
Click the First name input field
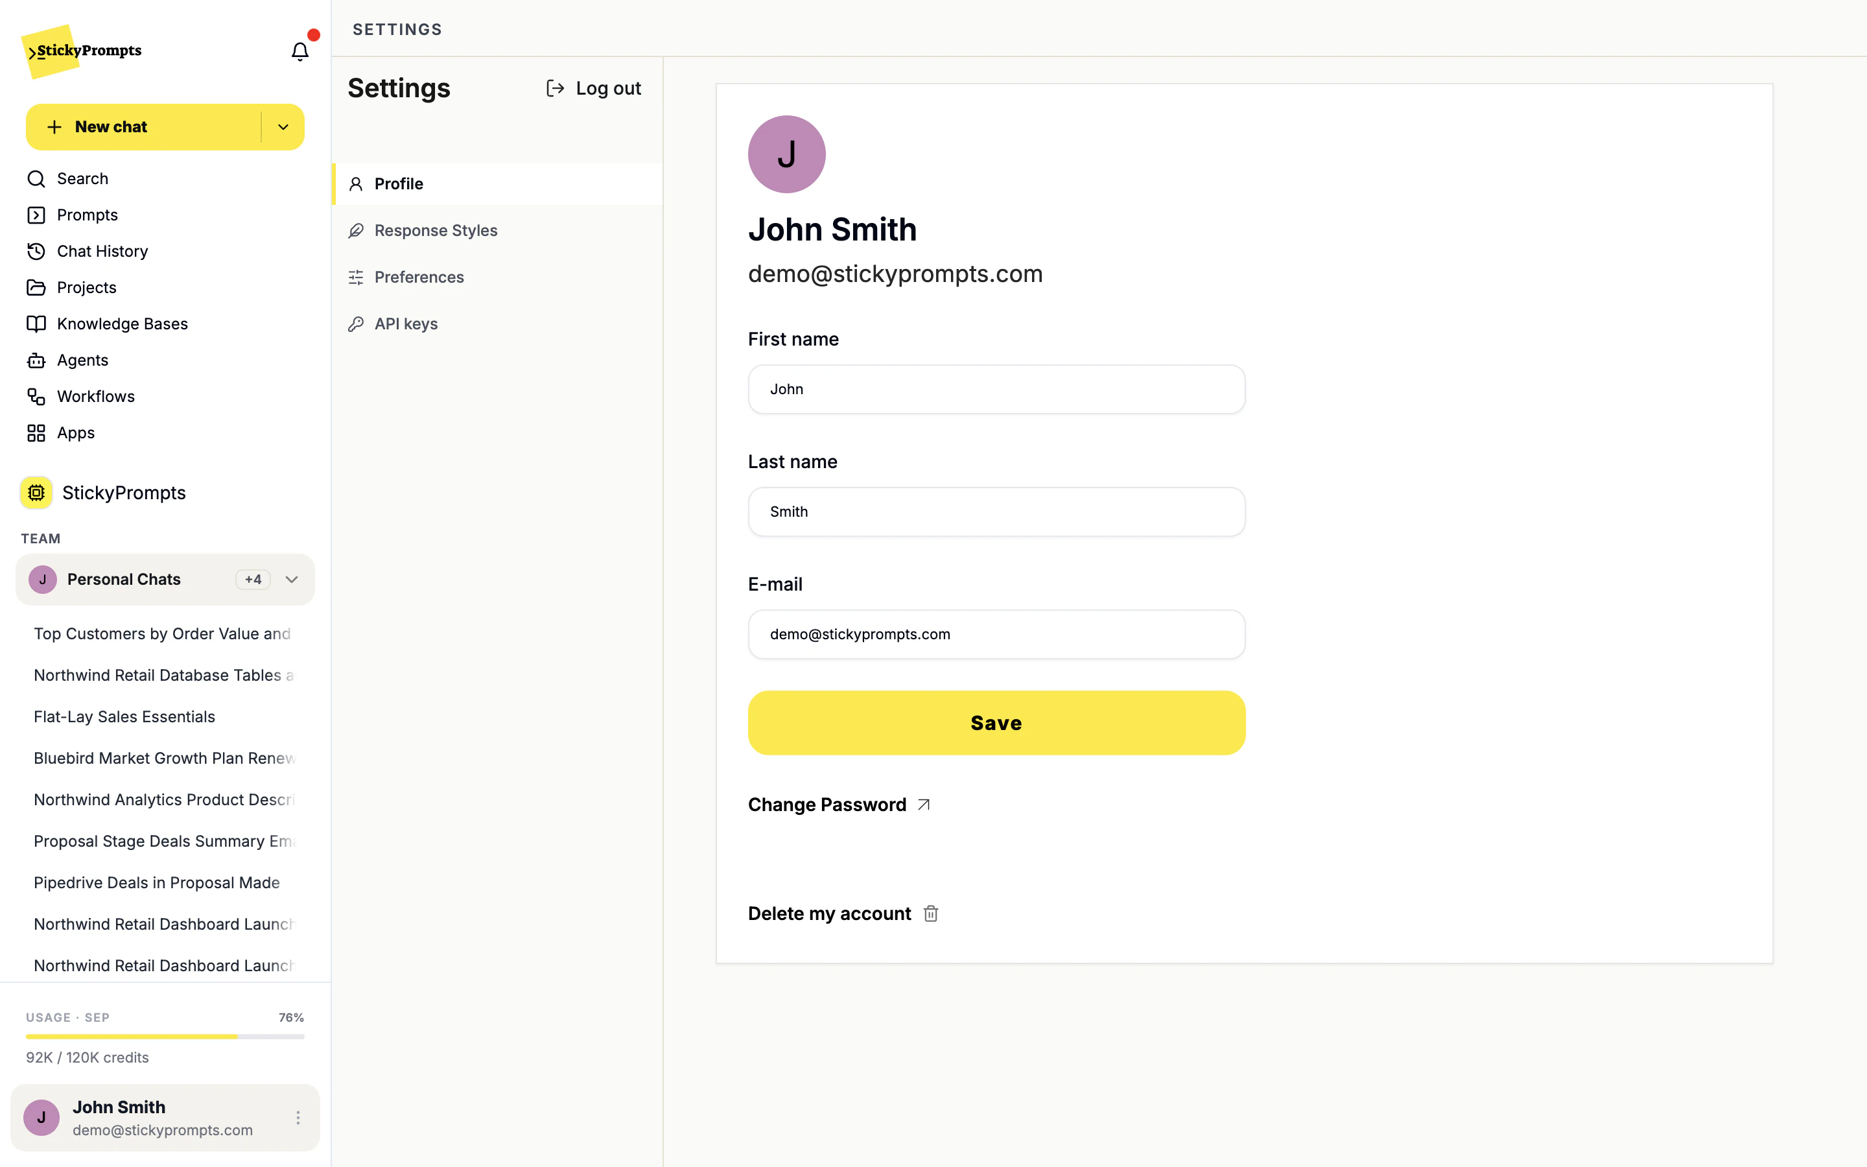(x=996, y=389)
